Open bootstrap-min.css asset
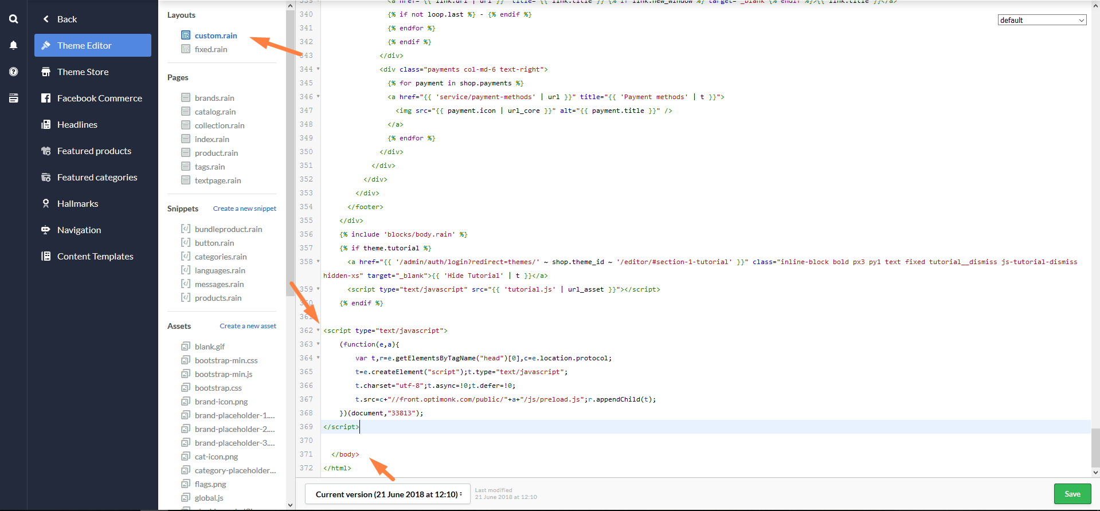Screen dimensions: 1100x511 [226, 360]
